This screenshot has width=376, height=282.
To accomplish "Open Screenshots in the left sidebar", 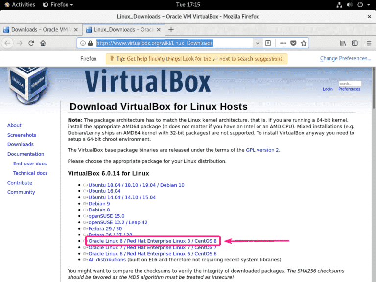I will 22,135.
